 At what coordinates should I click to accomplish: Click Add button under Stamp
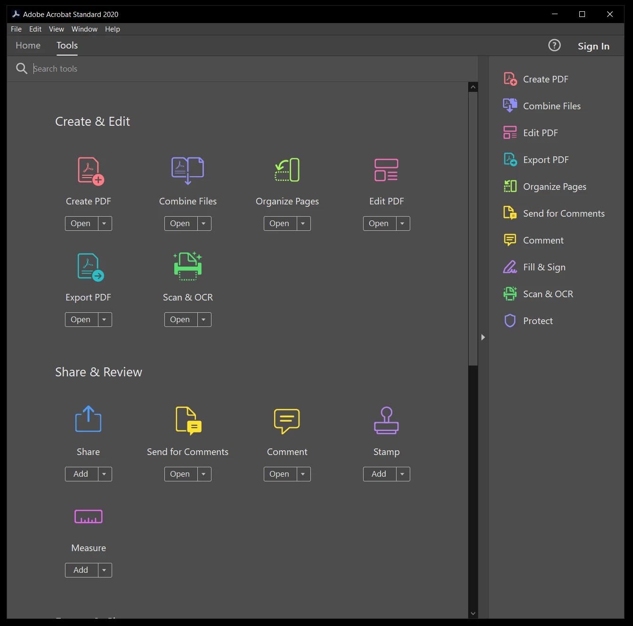380,474
